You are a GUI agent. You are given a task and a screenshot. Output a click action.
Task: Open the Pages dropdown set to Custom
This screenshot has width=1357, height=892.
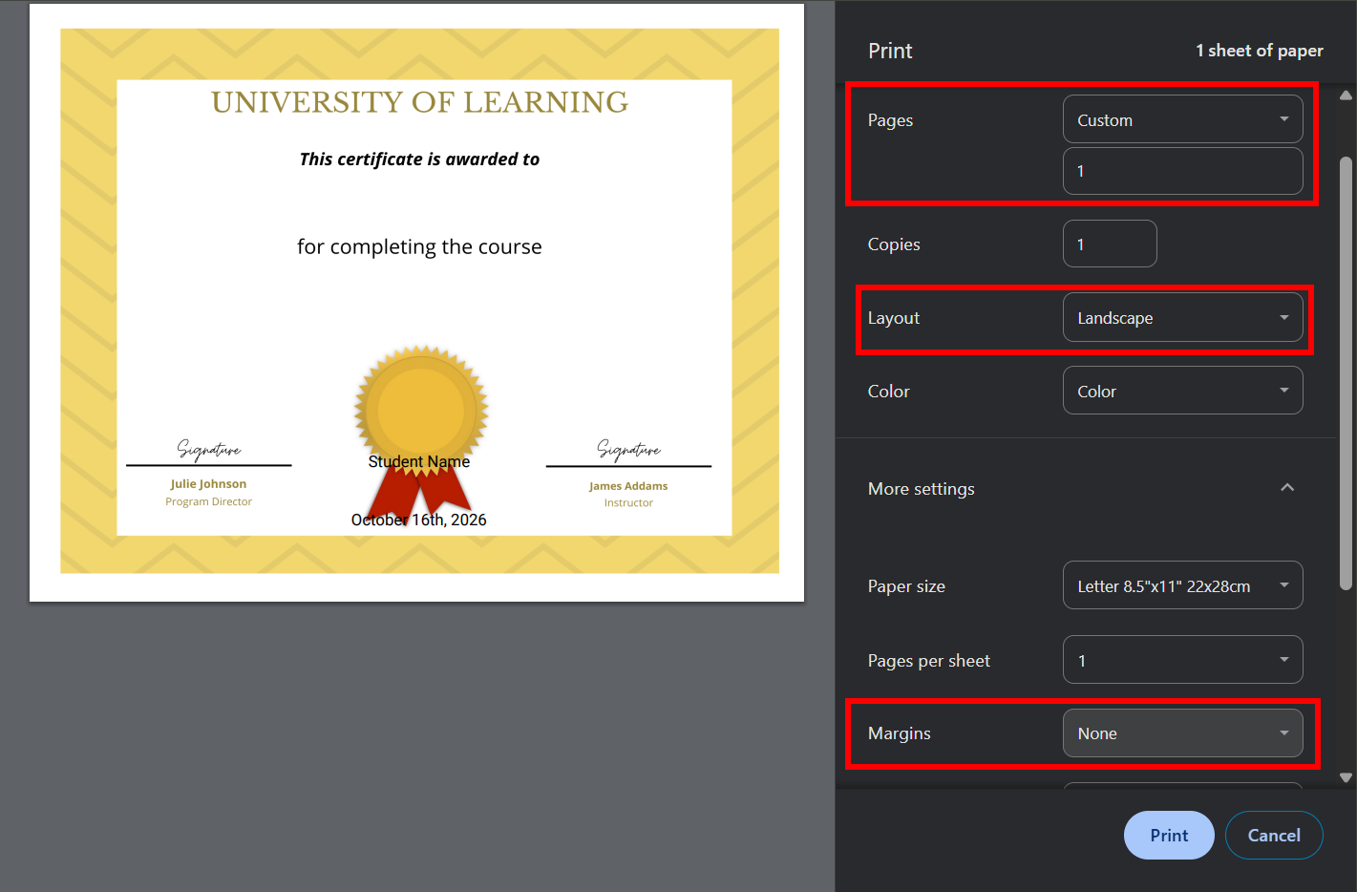(x=1182, y=119)
